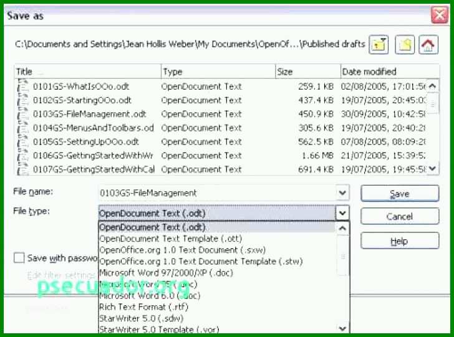Click the 259.1 KB size cell
Viewport: 454px width, 337px height.
[x=316, y=86]
